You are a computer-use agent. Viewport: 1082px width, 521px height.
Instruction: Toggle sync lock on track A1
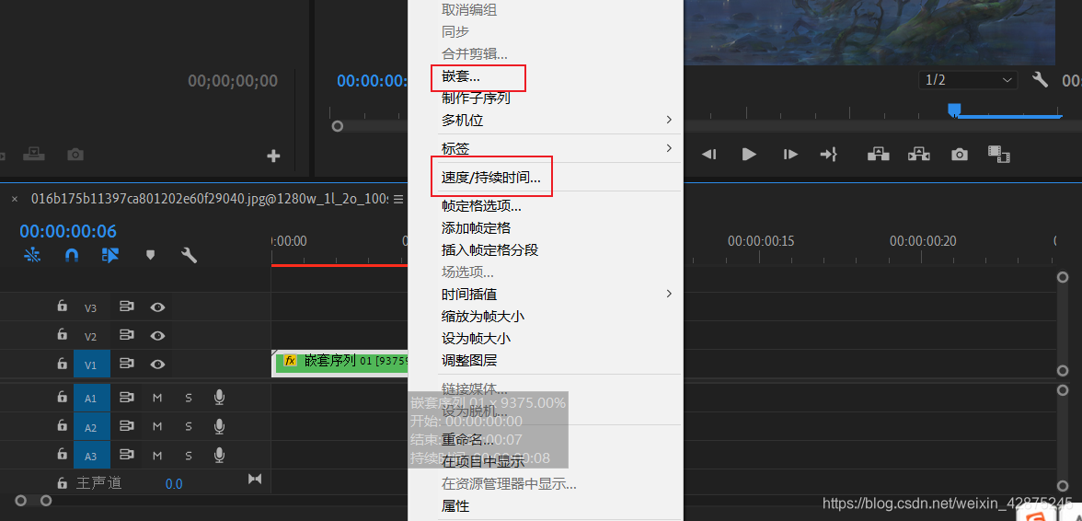[x=126, y=398]
